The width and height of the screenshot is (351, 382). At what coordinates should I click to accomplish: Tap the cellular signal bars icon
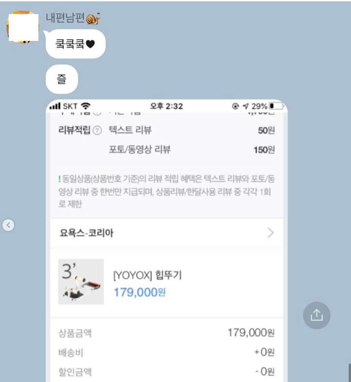(55, 106)
